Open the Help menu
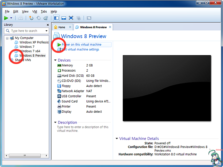 [54, 11]
